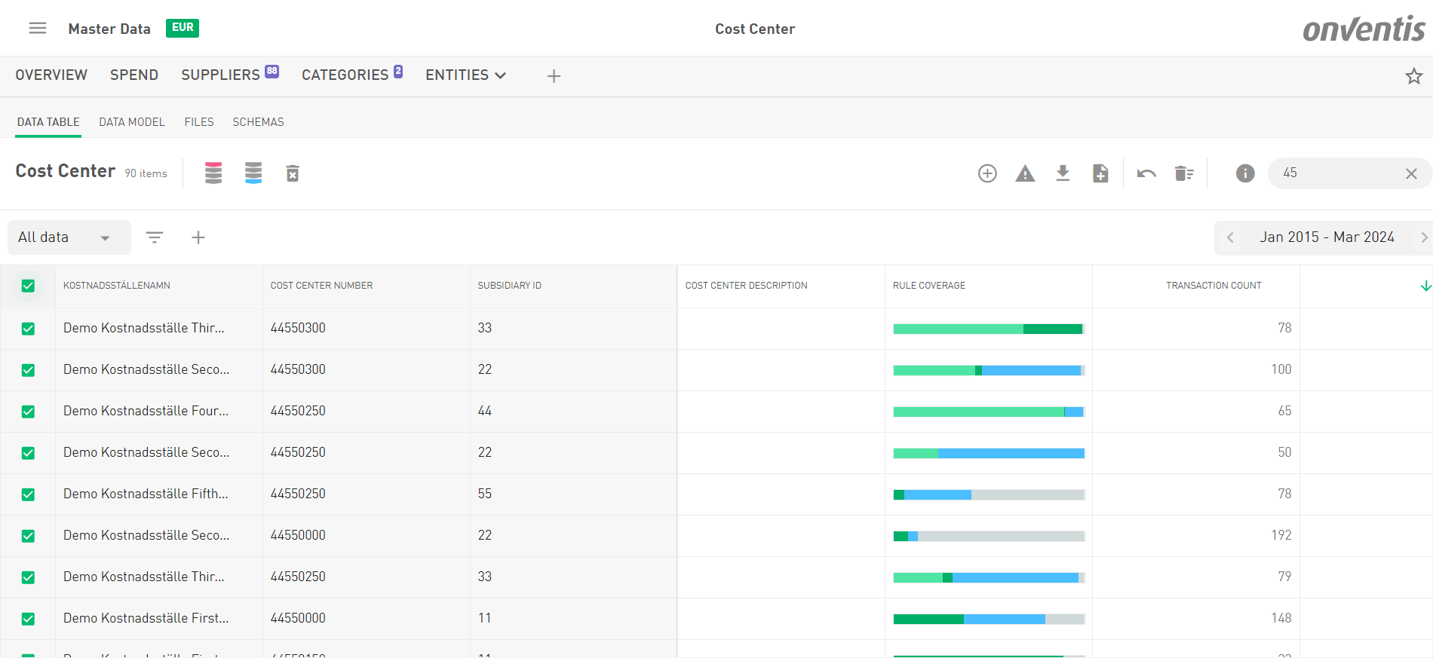
Task: Sort by TRANSACTION COUNT column header
Action: pos(1213,286)
